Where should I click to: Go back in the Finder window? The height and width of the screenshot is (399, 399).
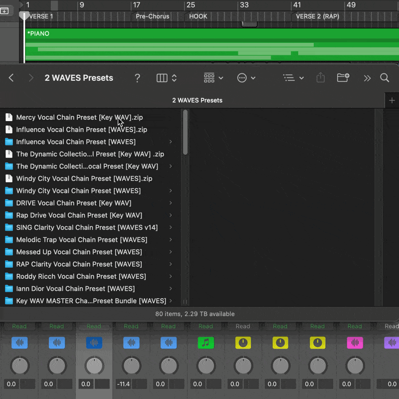pyautogui.click(x=11, y=78)
